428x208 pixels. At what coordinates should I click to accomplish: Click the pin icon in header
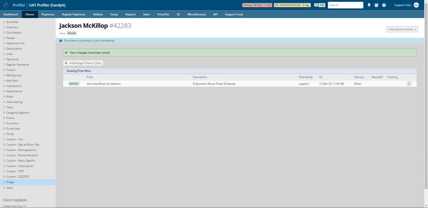pos(369,5)
